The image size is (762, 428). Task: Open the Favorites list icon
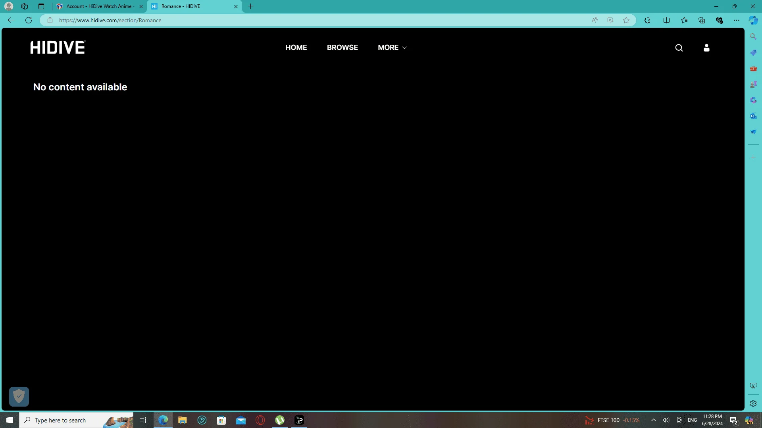coord(684,20)
